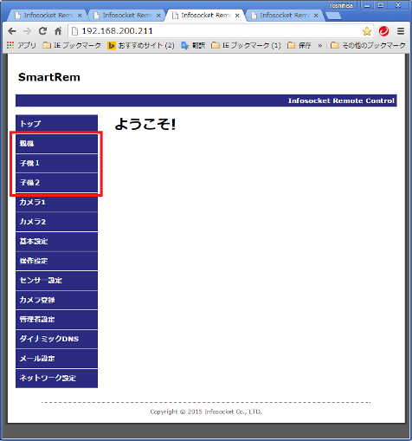Image resolution: width=412 pixels, height=441 pixels.
Task: Bookmark page with the star icon
Action: click(x=367, y=31)
